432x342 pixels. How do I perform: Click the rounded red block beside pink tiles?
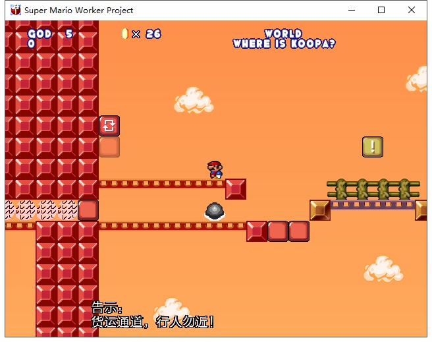(88, 210)
